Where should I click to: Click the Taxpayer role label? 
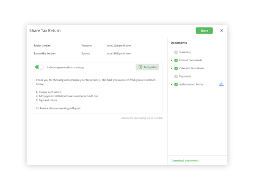coord(86,46)
